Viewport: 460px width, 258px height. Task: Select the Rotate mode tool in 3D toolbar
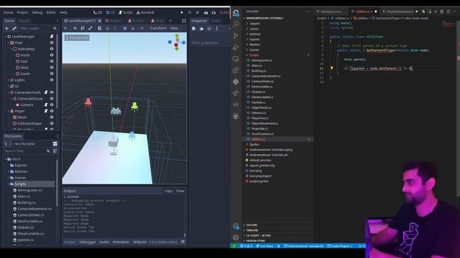[x=83, y=29]
